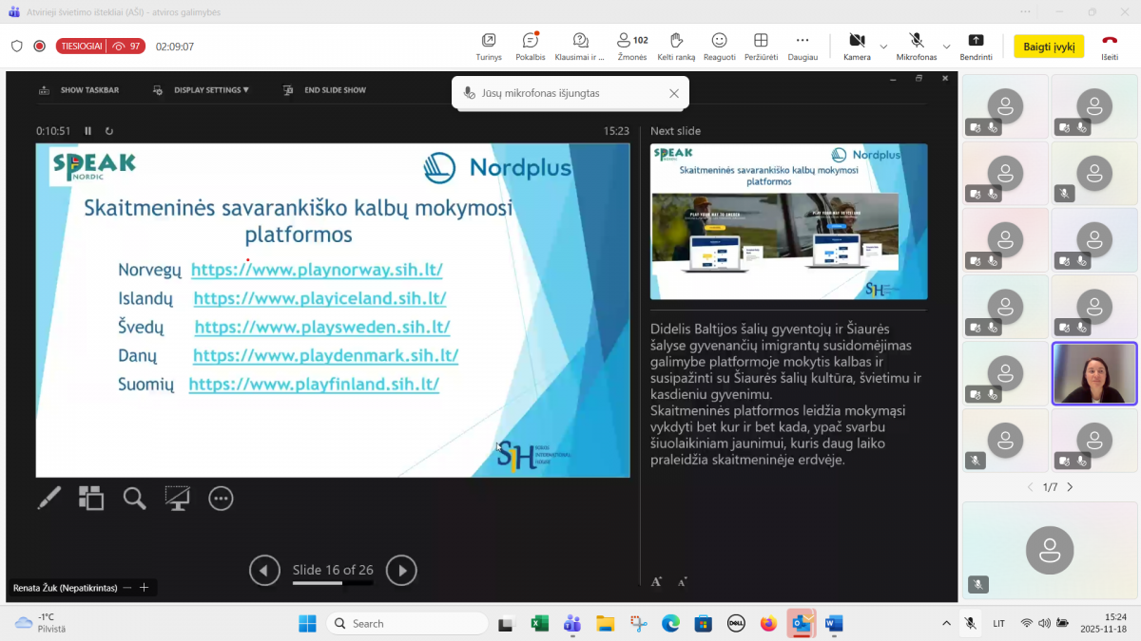Unmute the Mikrofonas microphone
Screen dimensions: 1141x641
[916, 45]
